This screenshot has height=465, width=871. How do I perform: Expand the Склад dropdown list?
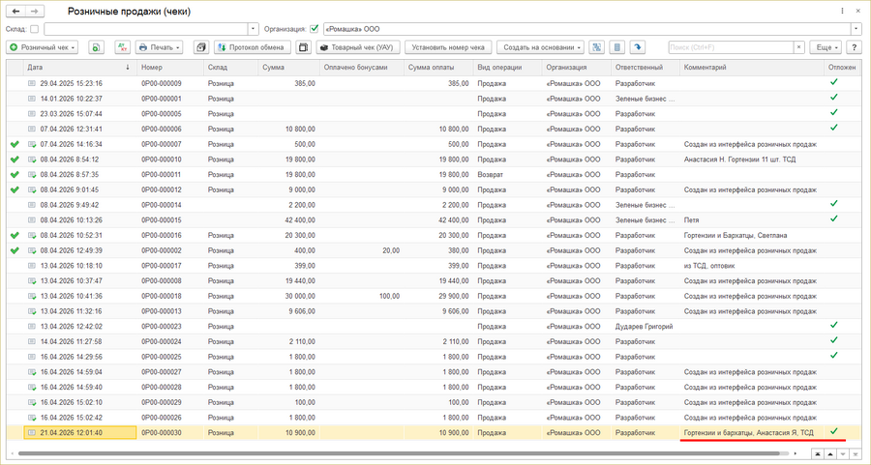click(x=254, y=29)
